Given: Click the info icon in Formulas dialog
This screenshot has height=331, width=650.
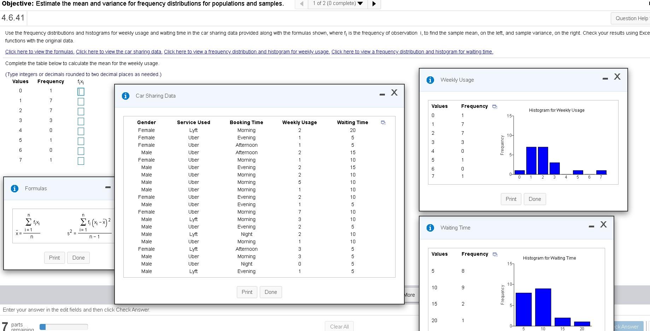Looking at the screenshot, I should tap(14, 188).
